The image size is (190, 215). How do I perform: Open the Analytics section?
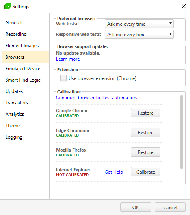click(26, 114)
